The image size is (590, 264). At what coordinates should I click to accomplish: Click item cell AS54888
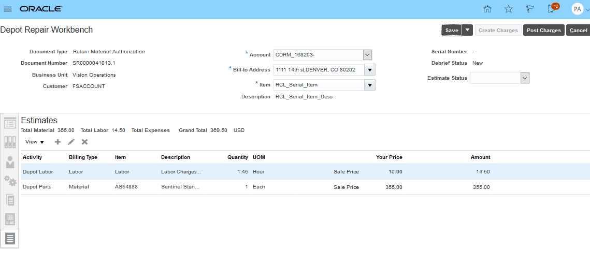click(x=126, y=187)
